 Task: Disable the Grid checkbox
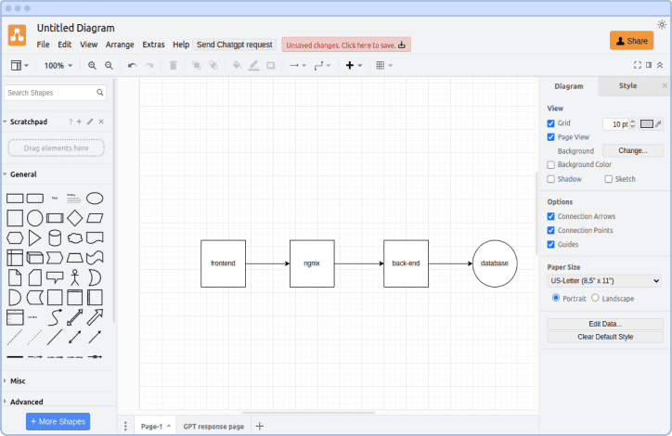(x=551, y=123)
